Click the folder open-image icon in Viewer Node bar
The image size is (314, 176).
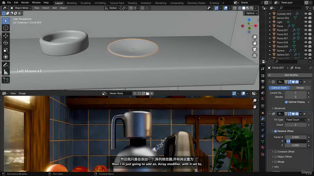[148, 93]
